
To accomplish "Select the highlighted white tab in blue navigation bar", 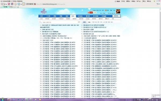I will tap(73, 16).
